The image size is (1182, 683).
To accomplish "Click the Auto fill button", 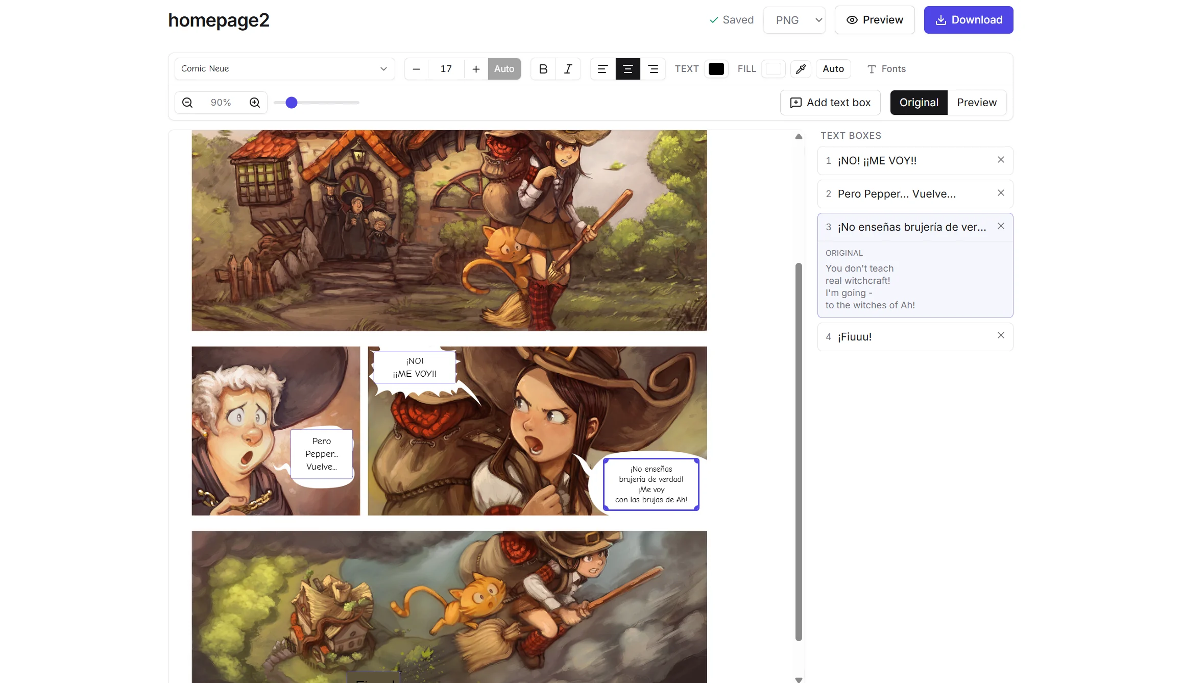I will pos(833,69).
